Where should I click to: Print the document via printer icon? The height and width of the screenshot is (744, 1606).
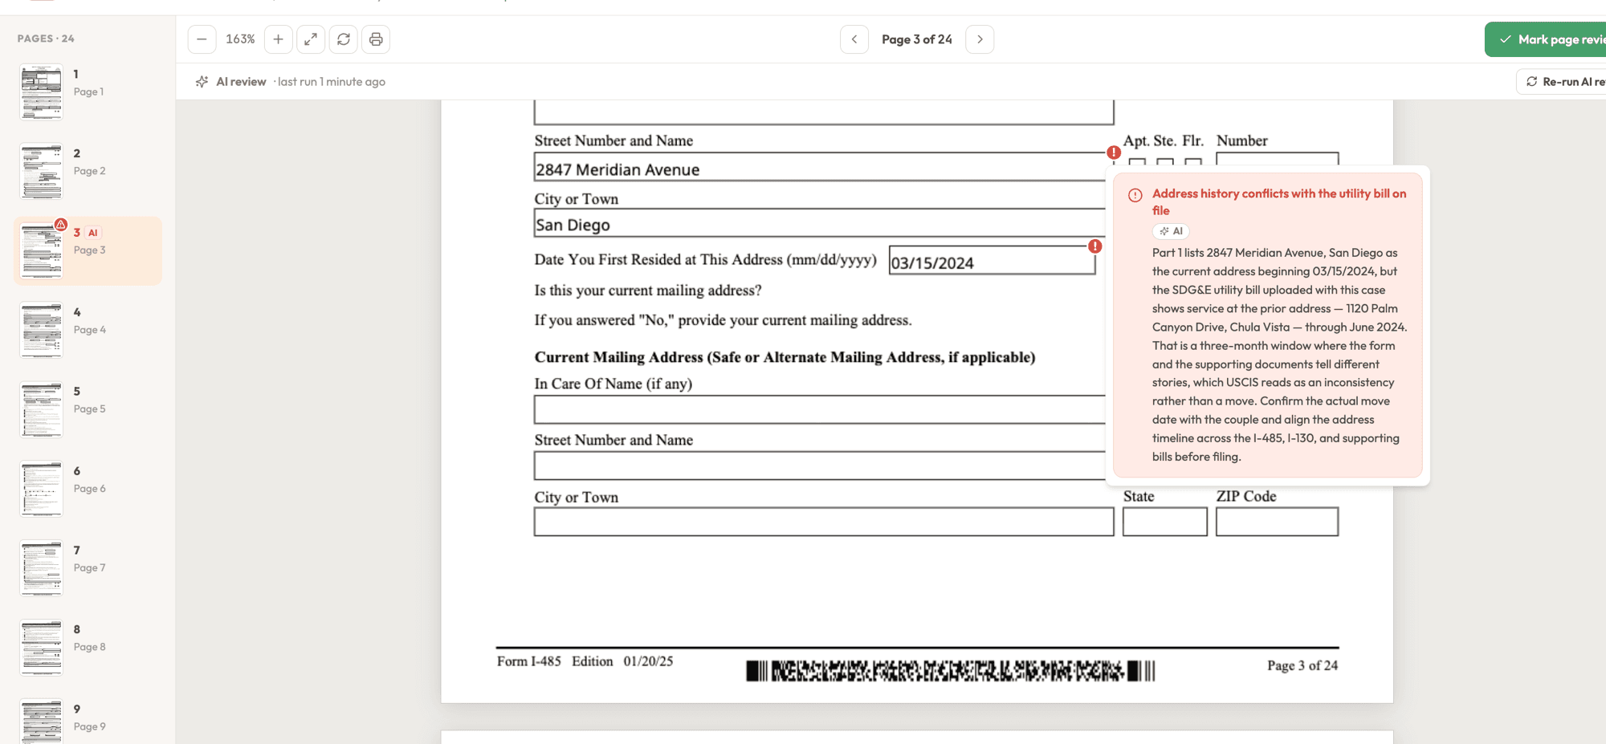pyautogui.click(x=376, y=39)
